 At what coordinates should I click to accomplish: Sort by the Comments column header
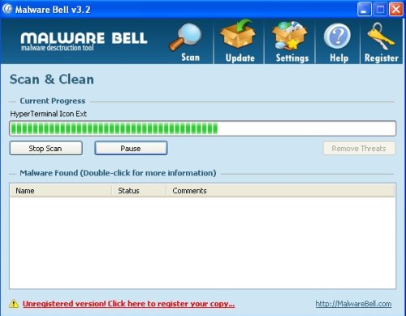(x=280, y=191)
